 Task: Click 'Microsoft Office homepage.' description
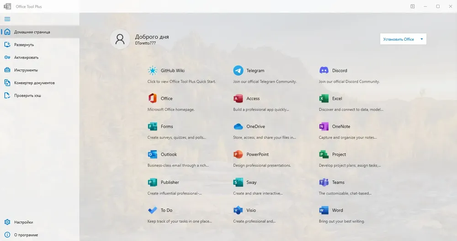[x=171, y=109]
